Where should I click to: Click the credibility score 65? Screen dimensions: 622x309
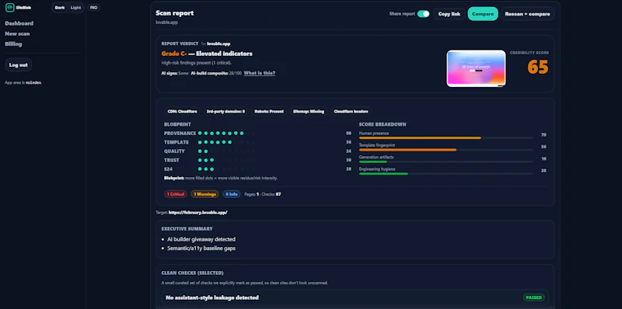(x=537, y=67)
